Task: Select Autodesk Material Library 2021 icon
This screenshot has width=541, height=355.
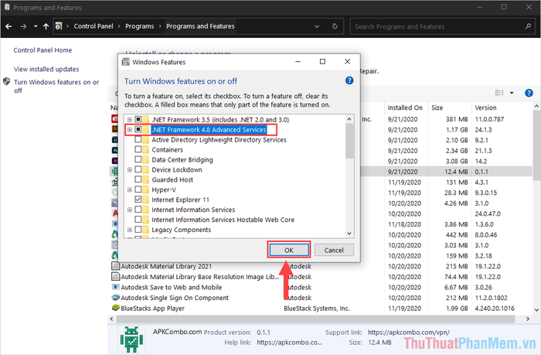Action: 115,266
